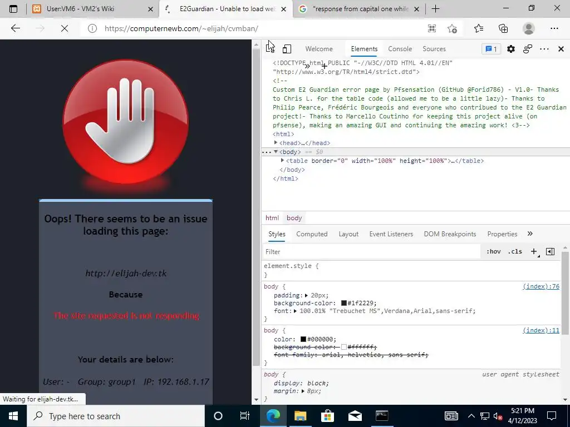
Task: Open the DevTools Welcome tab
Action: pos(319,49)
